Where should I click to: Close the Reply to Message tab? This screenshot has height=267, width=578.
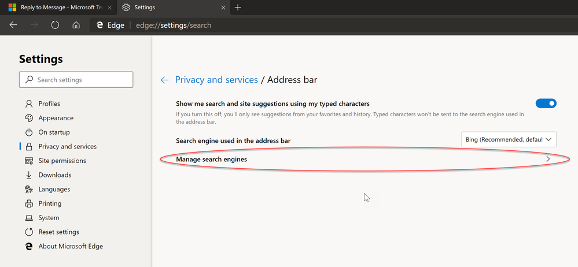point(109,8)
